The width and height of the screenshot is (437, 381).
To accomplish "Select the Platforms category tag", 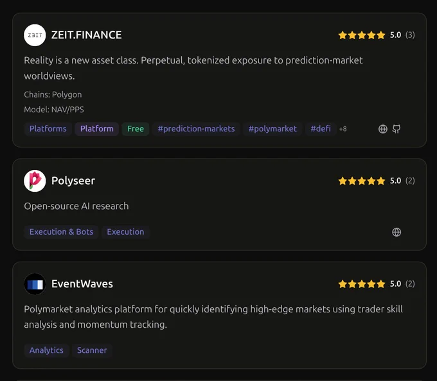I will [48, 129].
